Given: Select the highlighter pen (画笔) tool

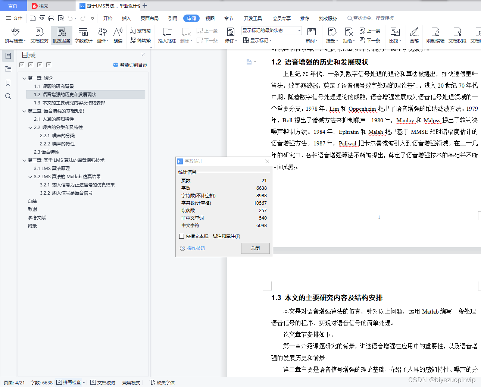Looking at the screenshot, I should click(414, 35).
